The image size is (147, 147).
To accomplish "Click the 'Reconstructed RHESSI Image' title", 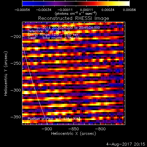I will coord(73,19).
